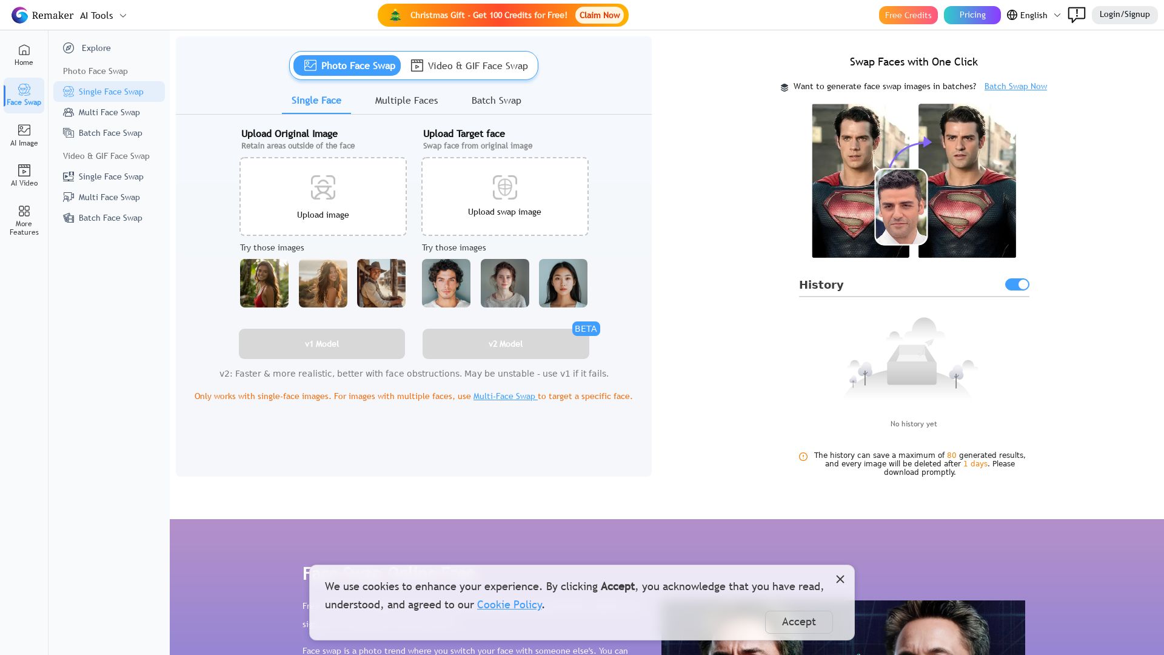The width and height of the screenshot is (1164, 655).
Task: Click the upload original image face icon
Action: pos(323,187)
